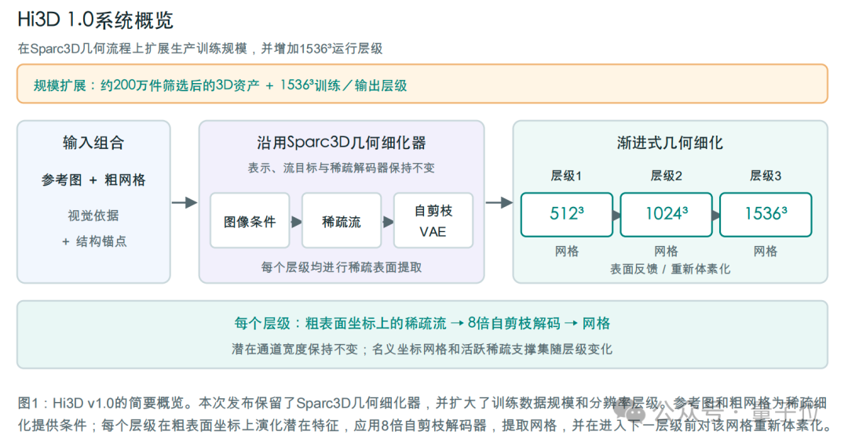848x446 pixels.
Task: Click the green line "每个层级：粗表面坐标上的稀疏流"
Action: click(x=422, y=324)
